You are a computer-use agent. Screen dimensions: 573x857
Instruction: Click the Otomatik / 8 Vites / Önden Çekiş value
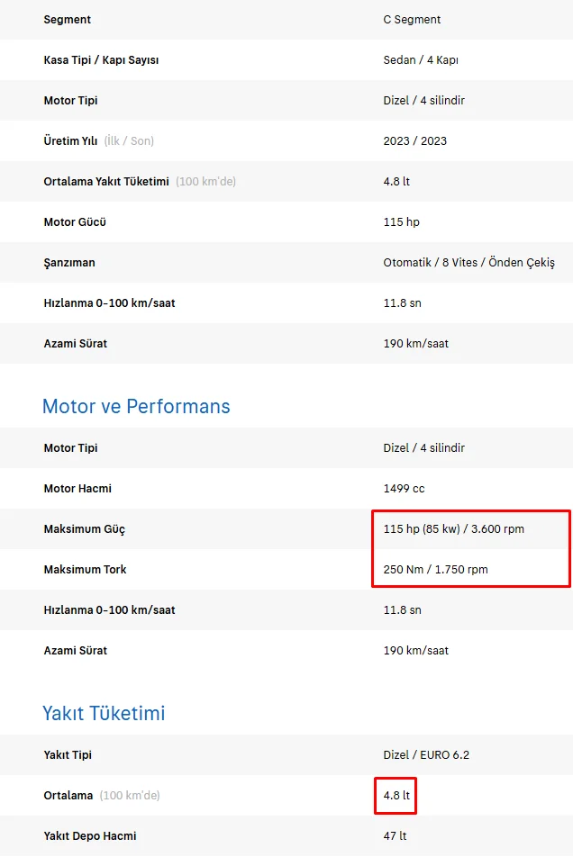coord(468,263)
